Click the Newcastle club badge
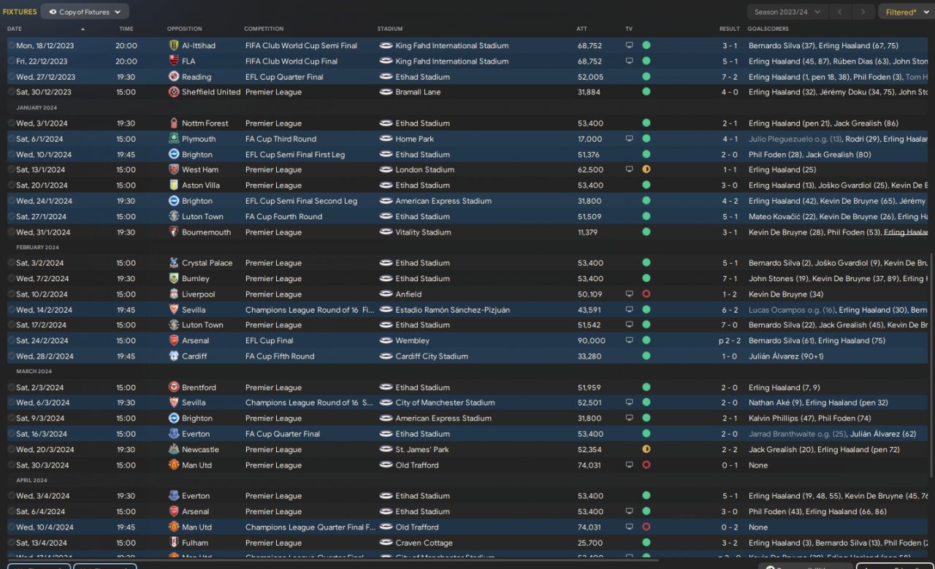Image resolution: width=935 pixels, height=569 pixels. click(x=174, y=450)
